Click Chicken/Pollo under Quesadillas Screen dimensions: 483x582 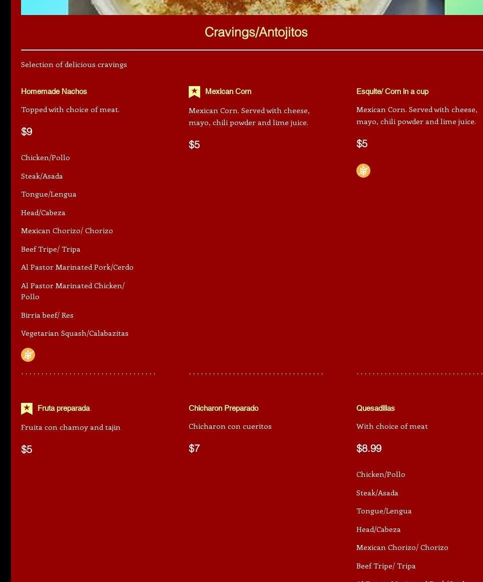[380, 474]
